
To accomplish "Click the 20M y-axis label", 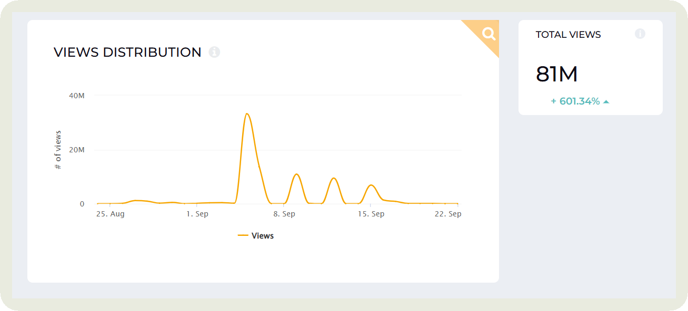I will (77, 150).
